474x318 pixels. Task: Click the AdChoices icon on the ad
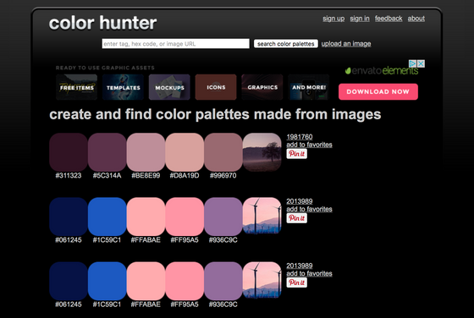coord(413,63)
